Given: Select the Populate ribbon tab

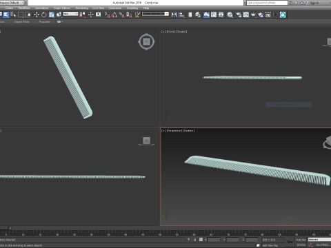Looking at the screenshot, I should point(45,22).
